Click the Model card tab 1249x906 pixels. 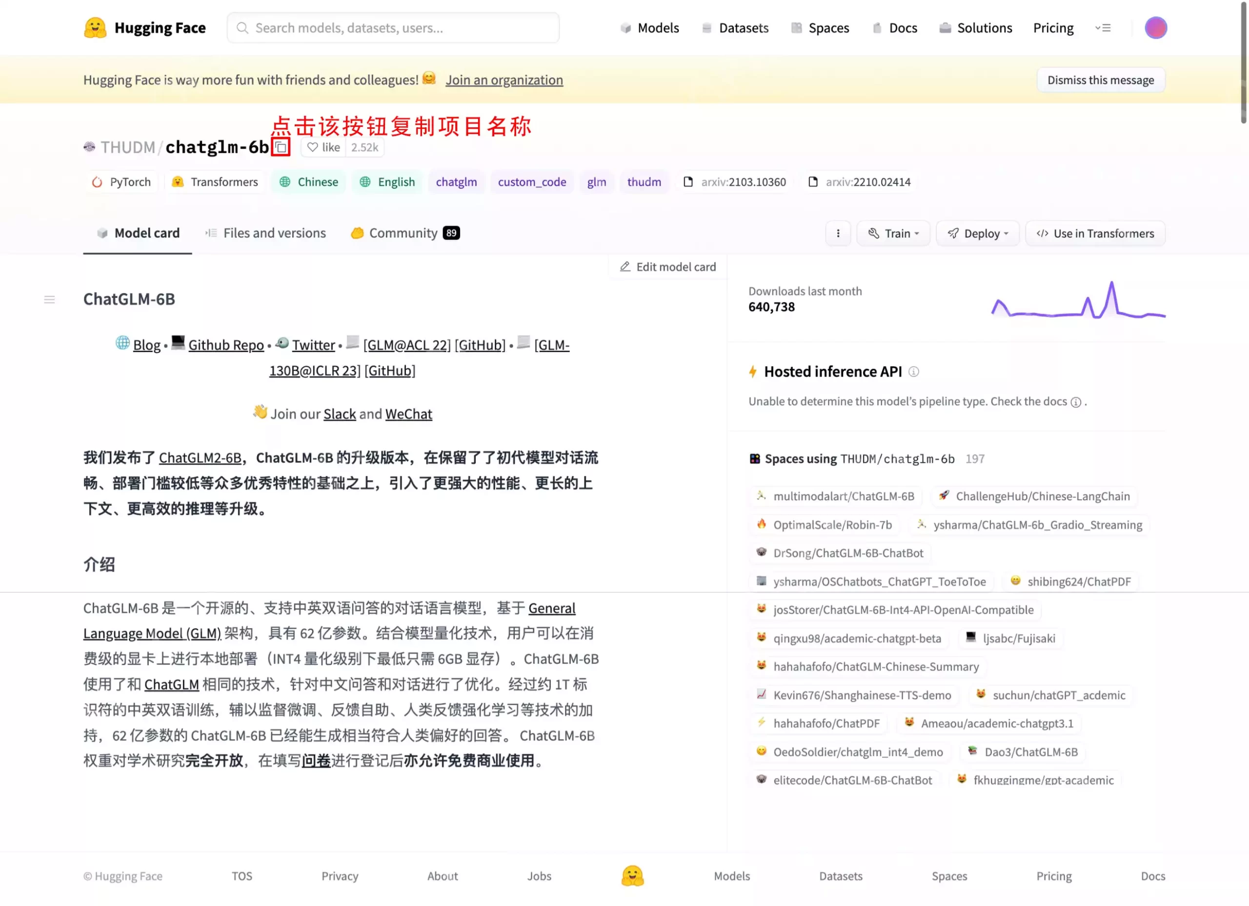coord(138,233)
